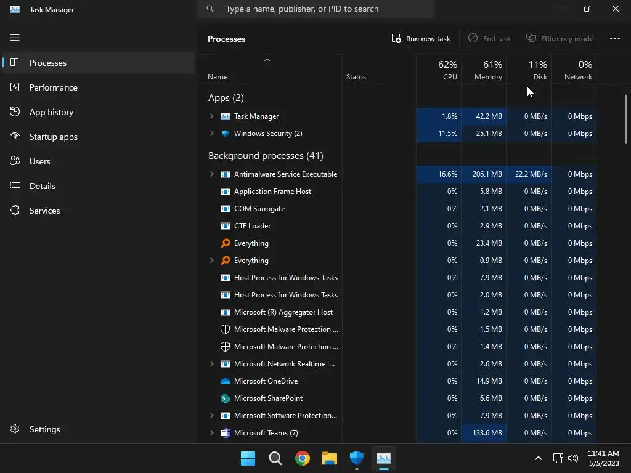Screen dimensions: 631x473
Task: Sort processes by Disk column
Action: coord(529,70)
